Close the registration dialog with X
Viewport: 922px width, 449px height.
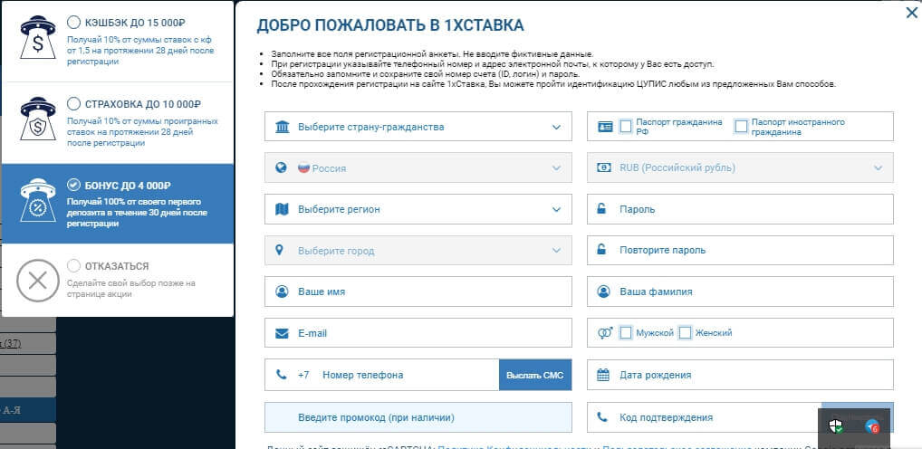911,13
